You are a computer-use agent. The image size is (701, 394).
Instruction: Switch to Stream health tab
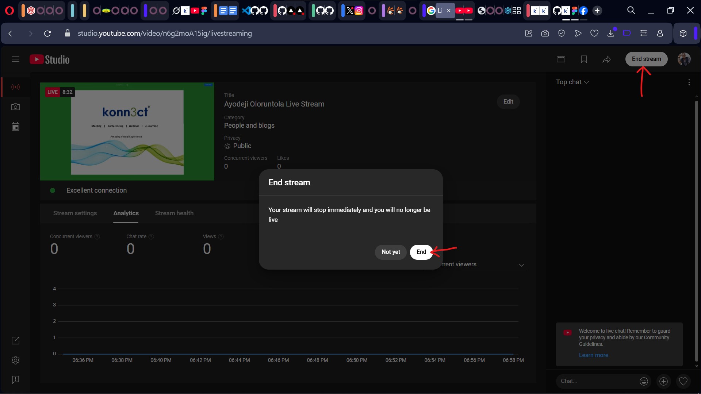click(174, 213)
